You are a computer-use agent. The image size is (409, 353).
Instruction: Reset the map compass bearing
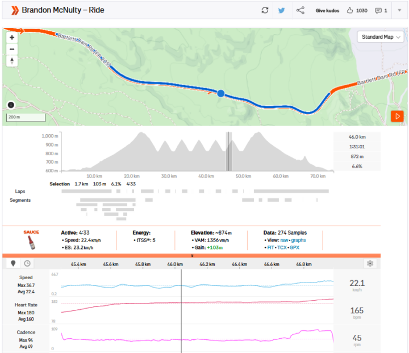coord(12,60)
